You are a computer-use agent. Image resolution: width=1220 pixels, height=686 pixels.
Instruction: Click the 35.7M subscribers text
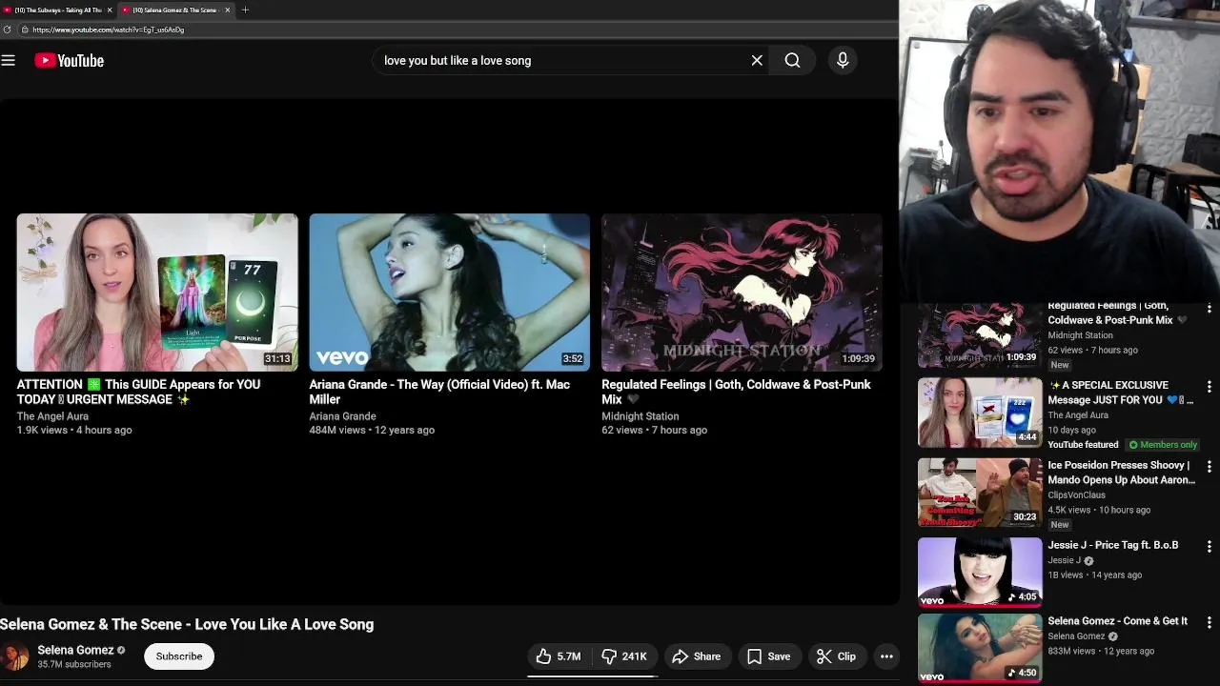(x=74, y=665)
